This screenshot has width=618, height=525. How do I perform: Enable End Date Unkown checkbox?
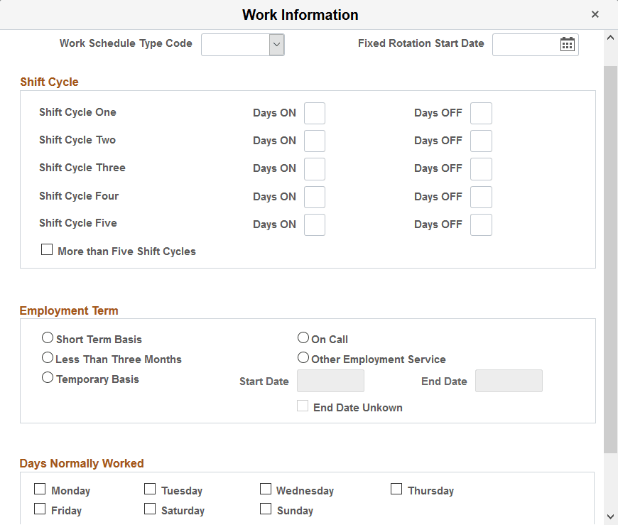[303, 405]
